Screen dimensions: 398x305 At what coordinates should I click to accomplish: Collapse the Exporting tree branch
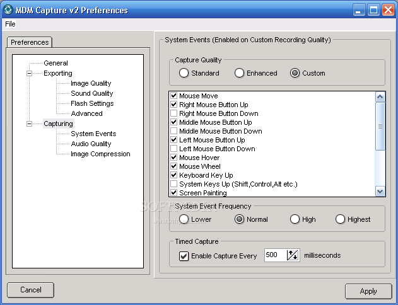click(x=29, y=73)
